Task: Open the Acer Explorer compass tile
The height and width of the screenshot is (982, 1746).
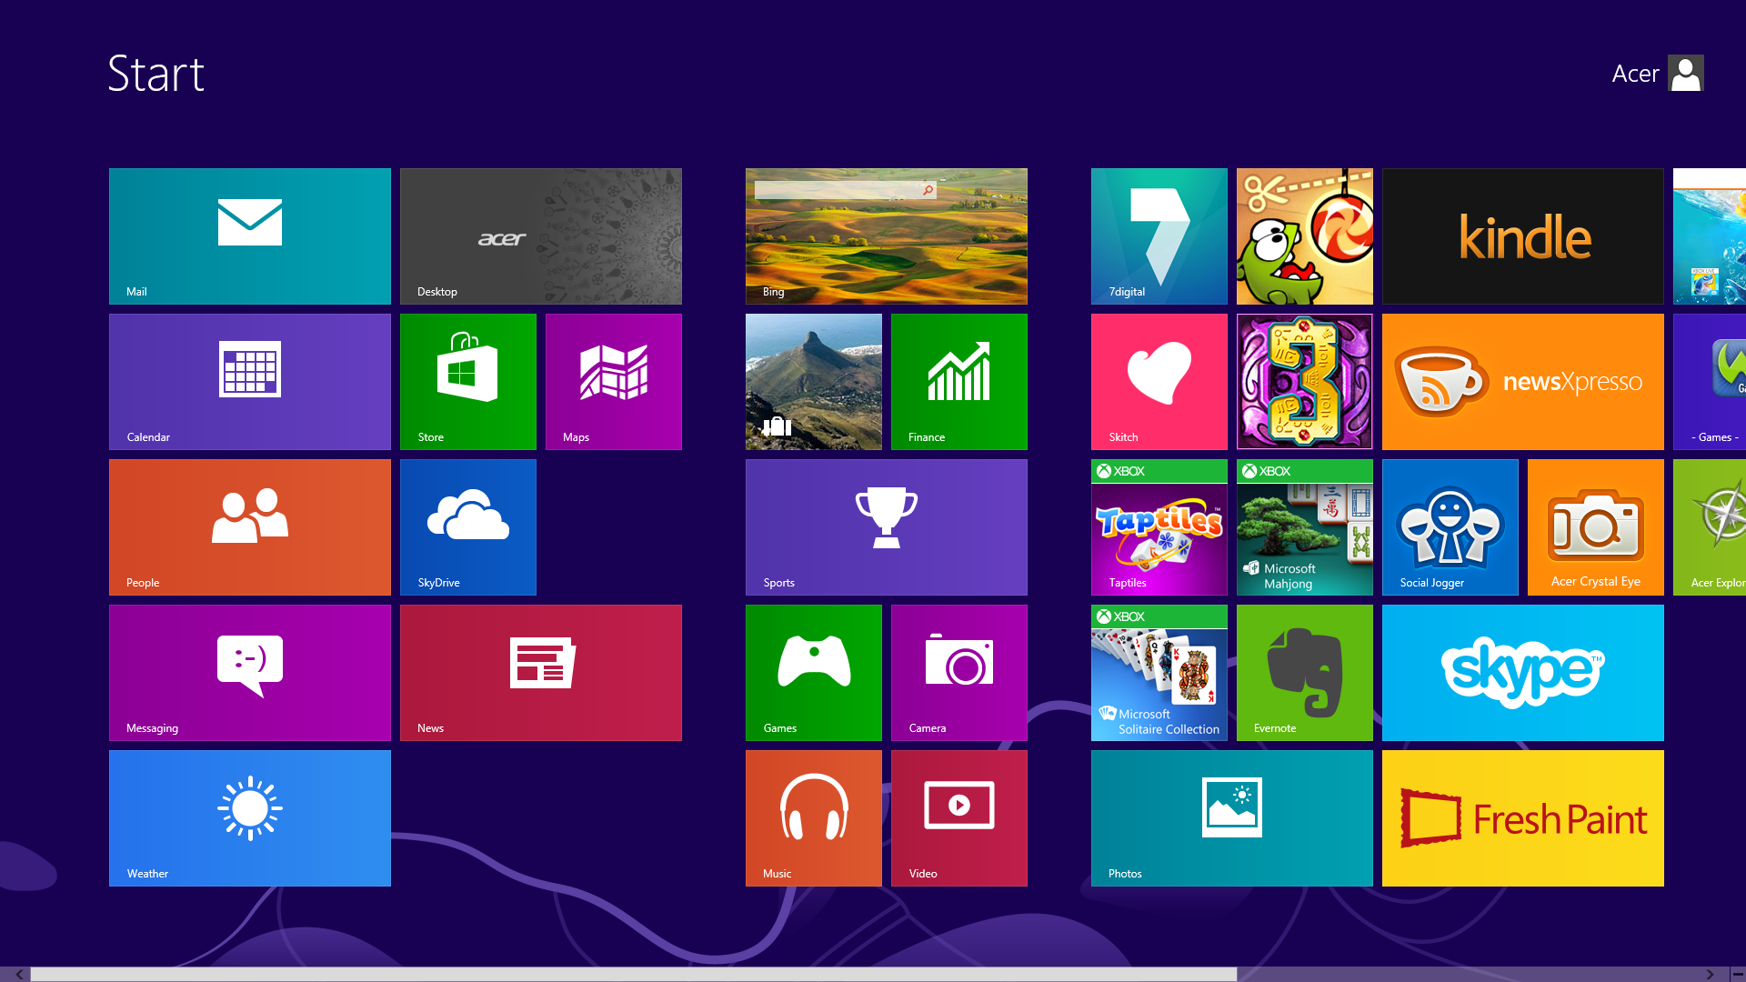Action: pyautogui.click(x=1710, y=527)
